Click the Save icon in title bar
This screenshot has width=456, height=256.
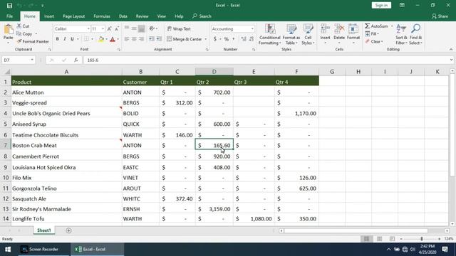coord(9,5)
